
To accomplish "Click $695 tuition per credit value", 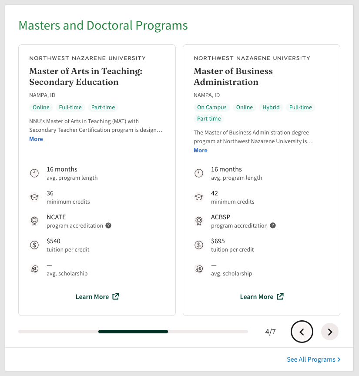I will tap(218, 241).
